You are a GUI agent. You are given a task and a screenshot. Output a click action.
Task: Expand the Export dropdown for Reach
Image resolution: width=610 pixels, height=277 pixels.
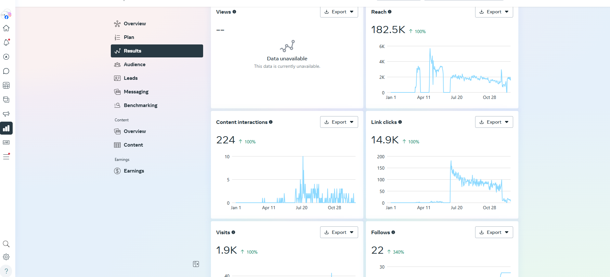[494, 12]
